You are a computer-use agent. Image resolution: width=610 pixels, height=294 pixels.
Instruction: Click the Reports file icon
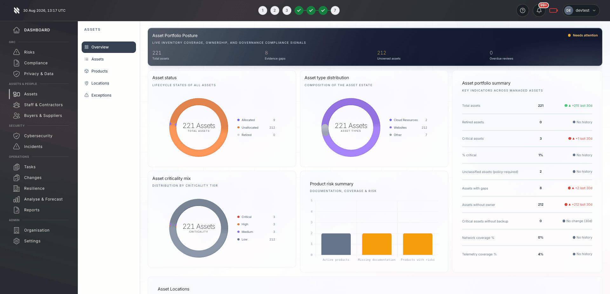(x=17, y=210)
